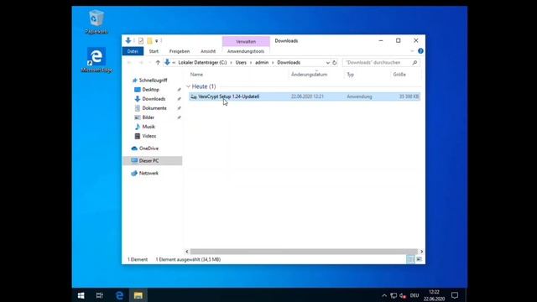Switch to large icons view in the status bar

[x=419, y=259]
